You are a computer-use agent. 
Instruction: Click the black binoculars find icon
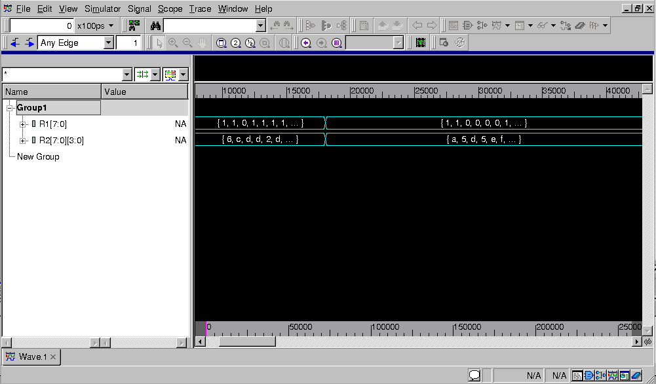[x=155, y=26]
